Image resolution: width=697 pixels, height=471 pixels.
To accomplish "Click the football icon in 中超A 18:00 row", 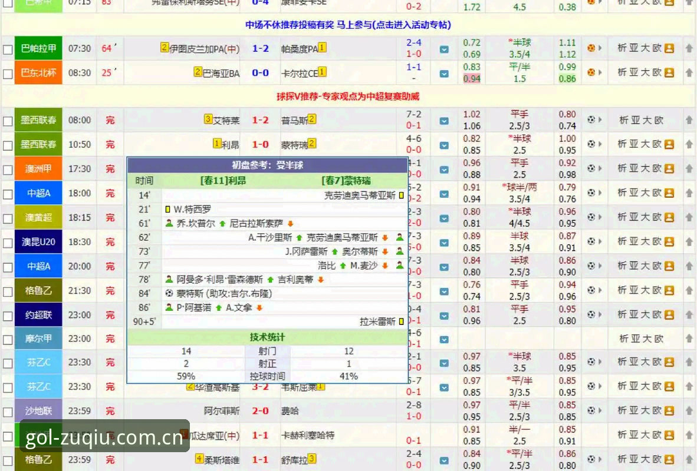I will pos(591,193).
